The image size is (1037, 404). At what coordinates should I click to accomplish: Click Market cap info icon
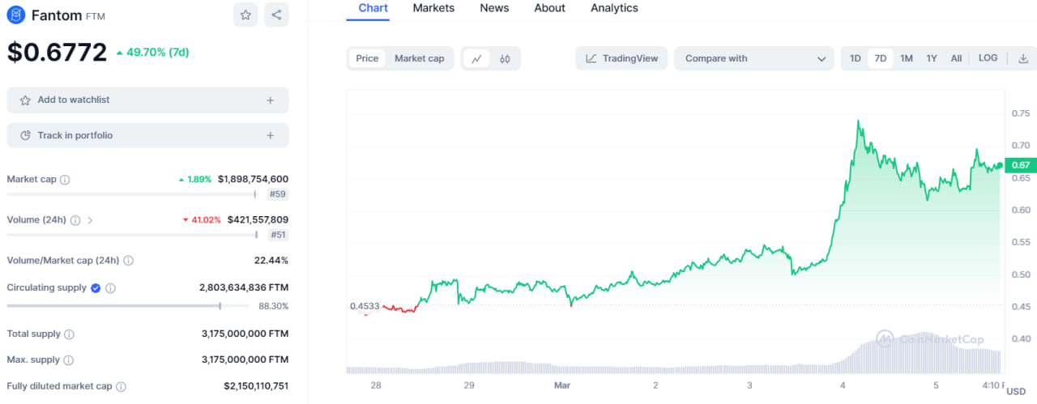tap(65, 180)
